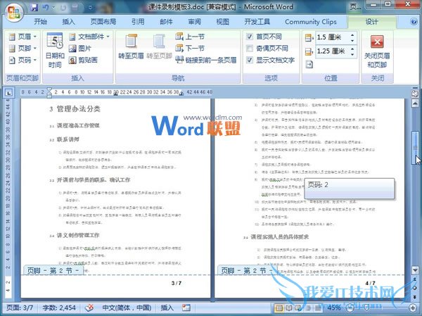Click the footer page number 3 / 7
Image resolution: width=422 pixels, height=316 pixels.
pyautogui.click(x=177, y=283)
